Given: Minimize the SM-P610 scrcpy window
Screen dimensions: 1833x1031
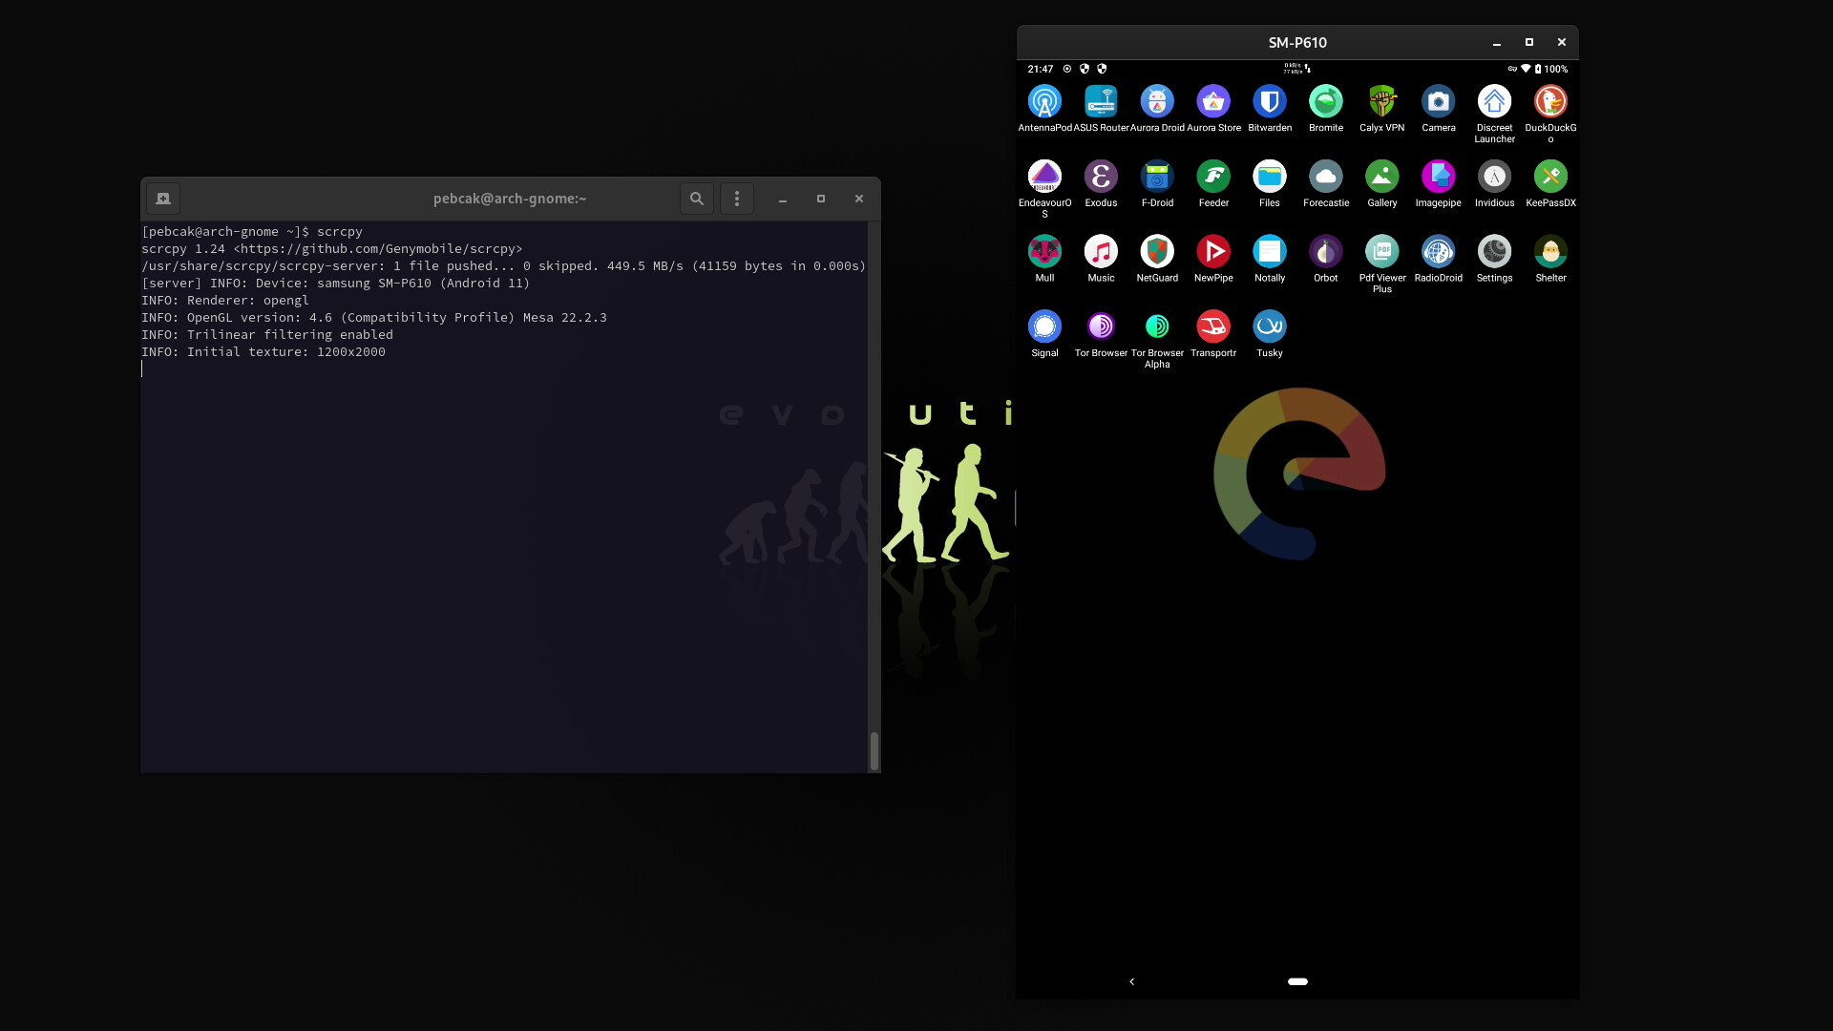Looking at the screenshot, I should [1497, 43].
